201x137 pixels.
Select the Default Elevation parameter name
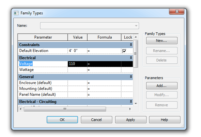pyautogui.click(x=34, y=51)
